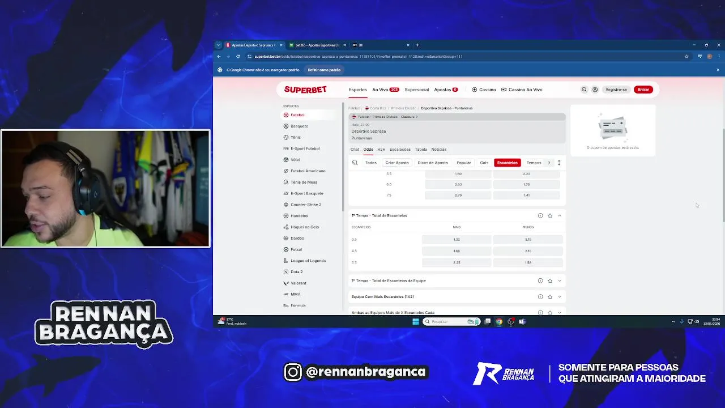The height and width of the screenshot is (408, 725).
Task: Select the Gols market filter
Action: tap(484, 163)
